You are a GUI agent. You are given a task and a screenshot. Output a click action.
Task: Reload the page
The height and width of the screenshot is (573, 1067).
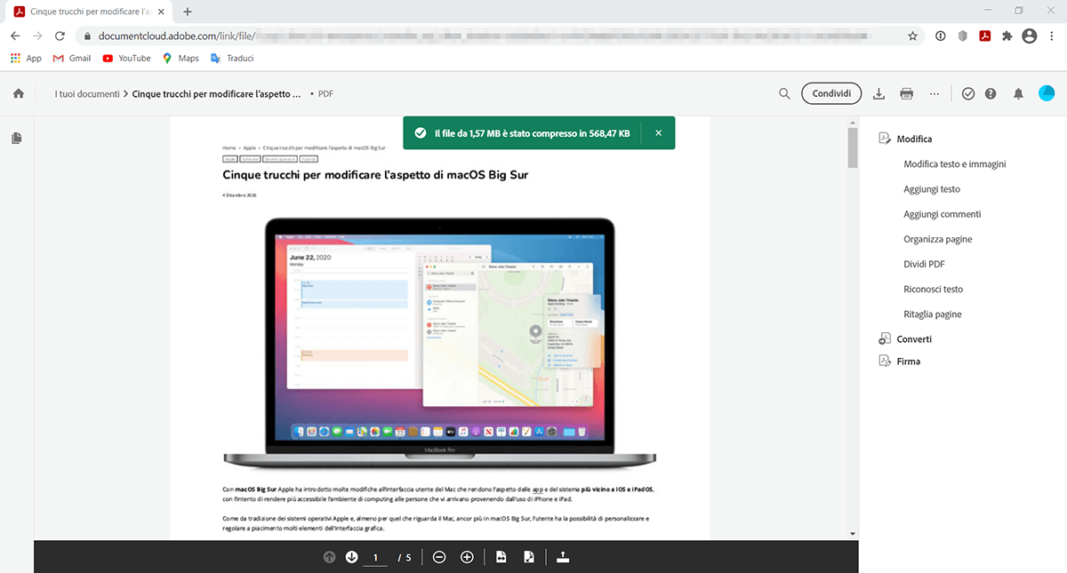60,36
